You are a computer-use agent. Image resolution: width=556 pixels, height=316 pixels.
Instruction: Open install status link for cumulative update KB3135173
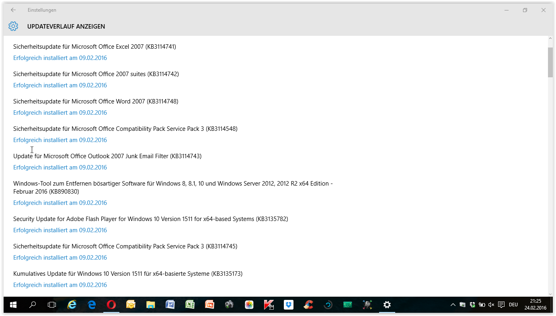click(60, 285)
